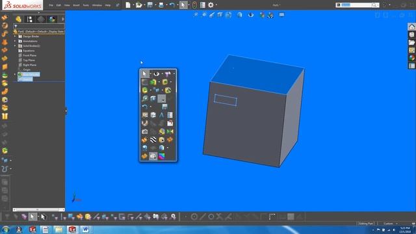Click the Edit Appearance color ball icon

point(262,15)
